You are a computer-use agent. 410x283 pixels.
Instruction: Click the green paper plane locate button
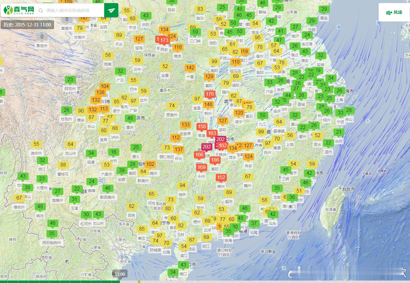coord(111,10)
